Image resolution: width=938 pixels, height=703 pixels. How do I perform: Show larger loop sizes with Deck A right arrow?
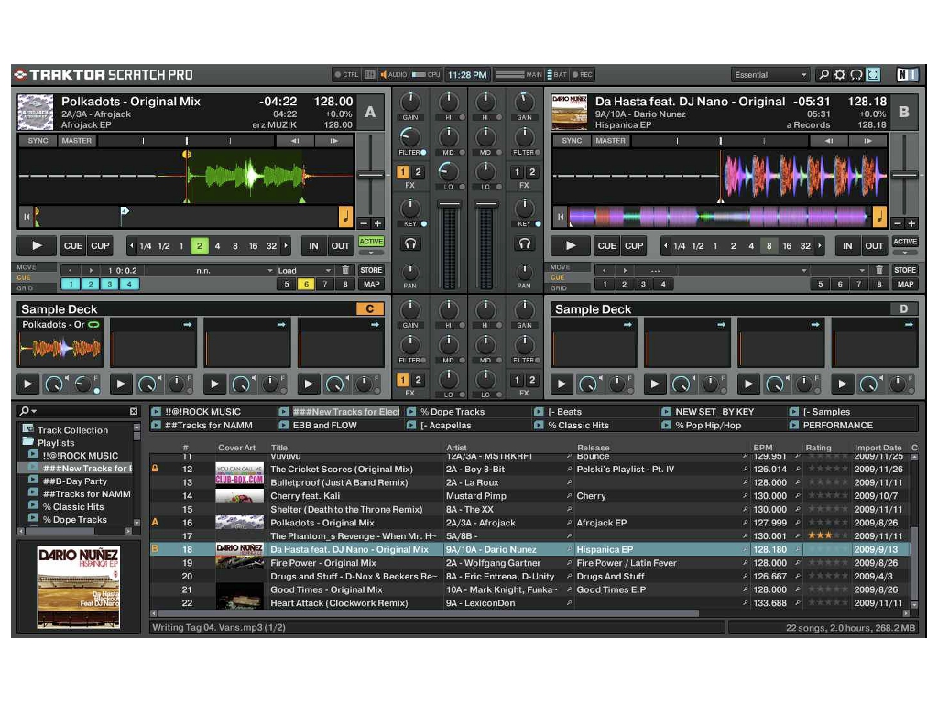coord(287,245)
